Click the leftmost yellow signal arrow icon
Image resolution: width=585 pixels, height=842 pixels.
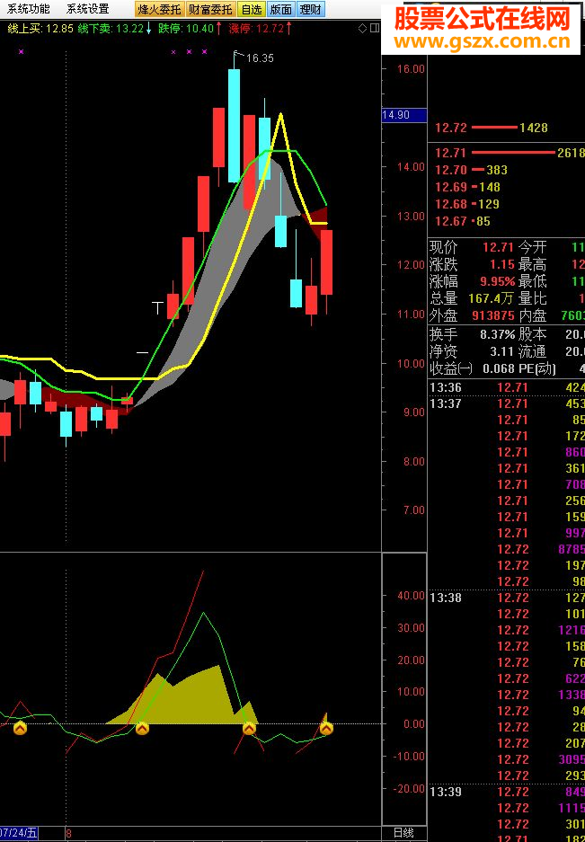pos(21,728)
